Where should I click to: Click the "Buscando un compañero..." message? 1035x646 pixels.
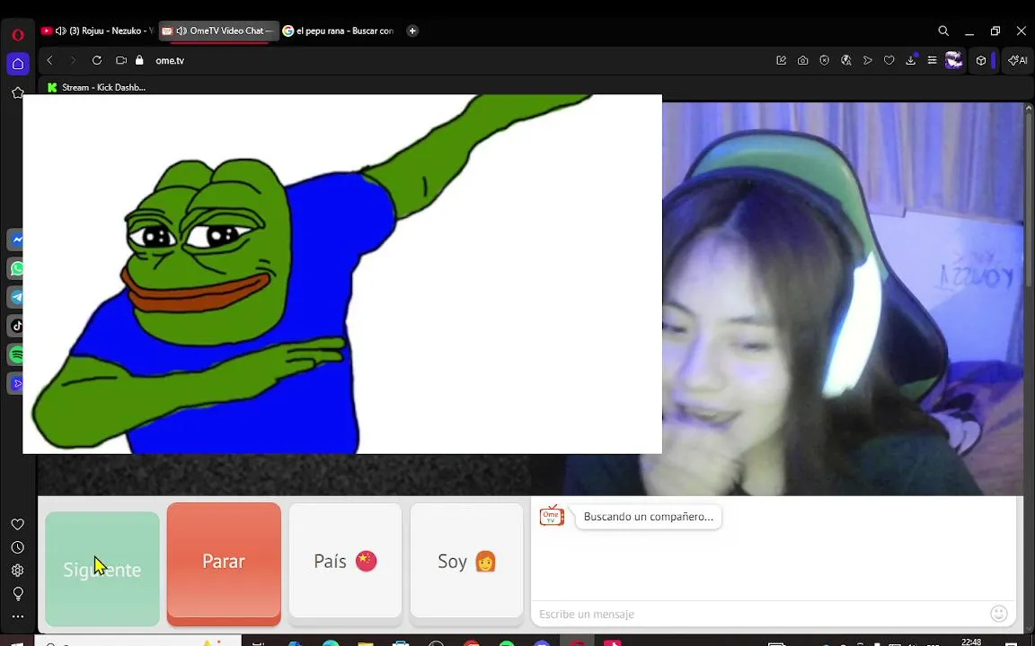648,517
